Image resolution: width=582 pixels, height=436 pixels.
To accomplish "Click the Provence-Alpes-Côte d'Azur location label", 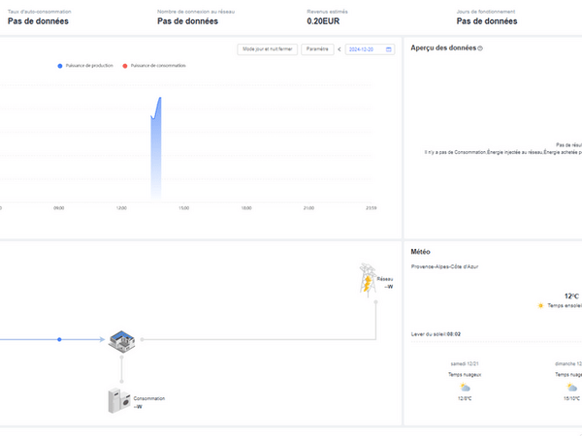I will (444, 266).
